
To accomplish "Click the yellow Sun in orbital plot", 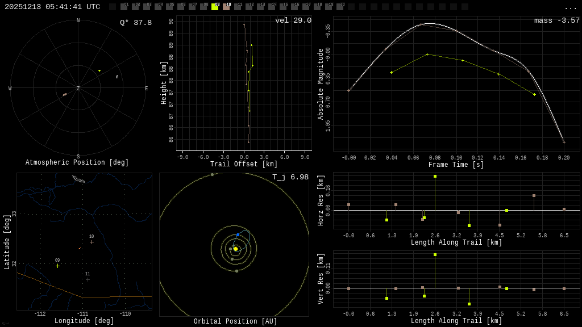I will click(235, 249).
